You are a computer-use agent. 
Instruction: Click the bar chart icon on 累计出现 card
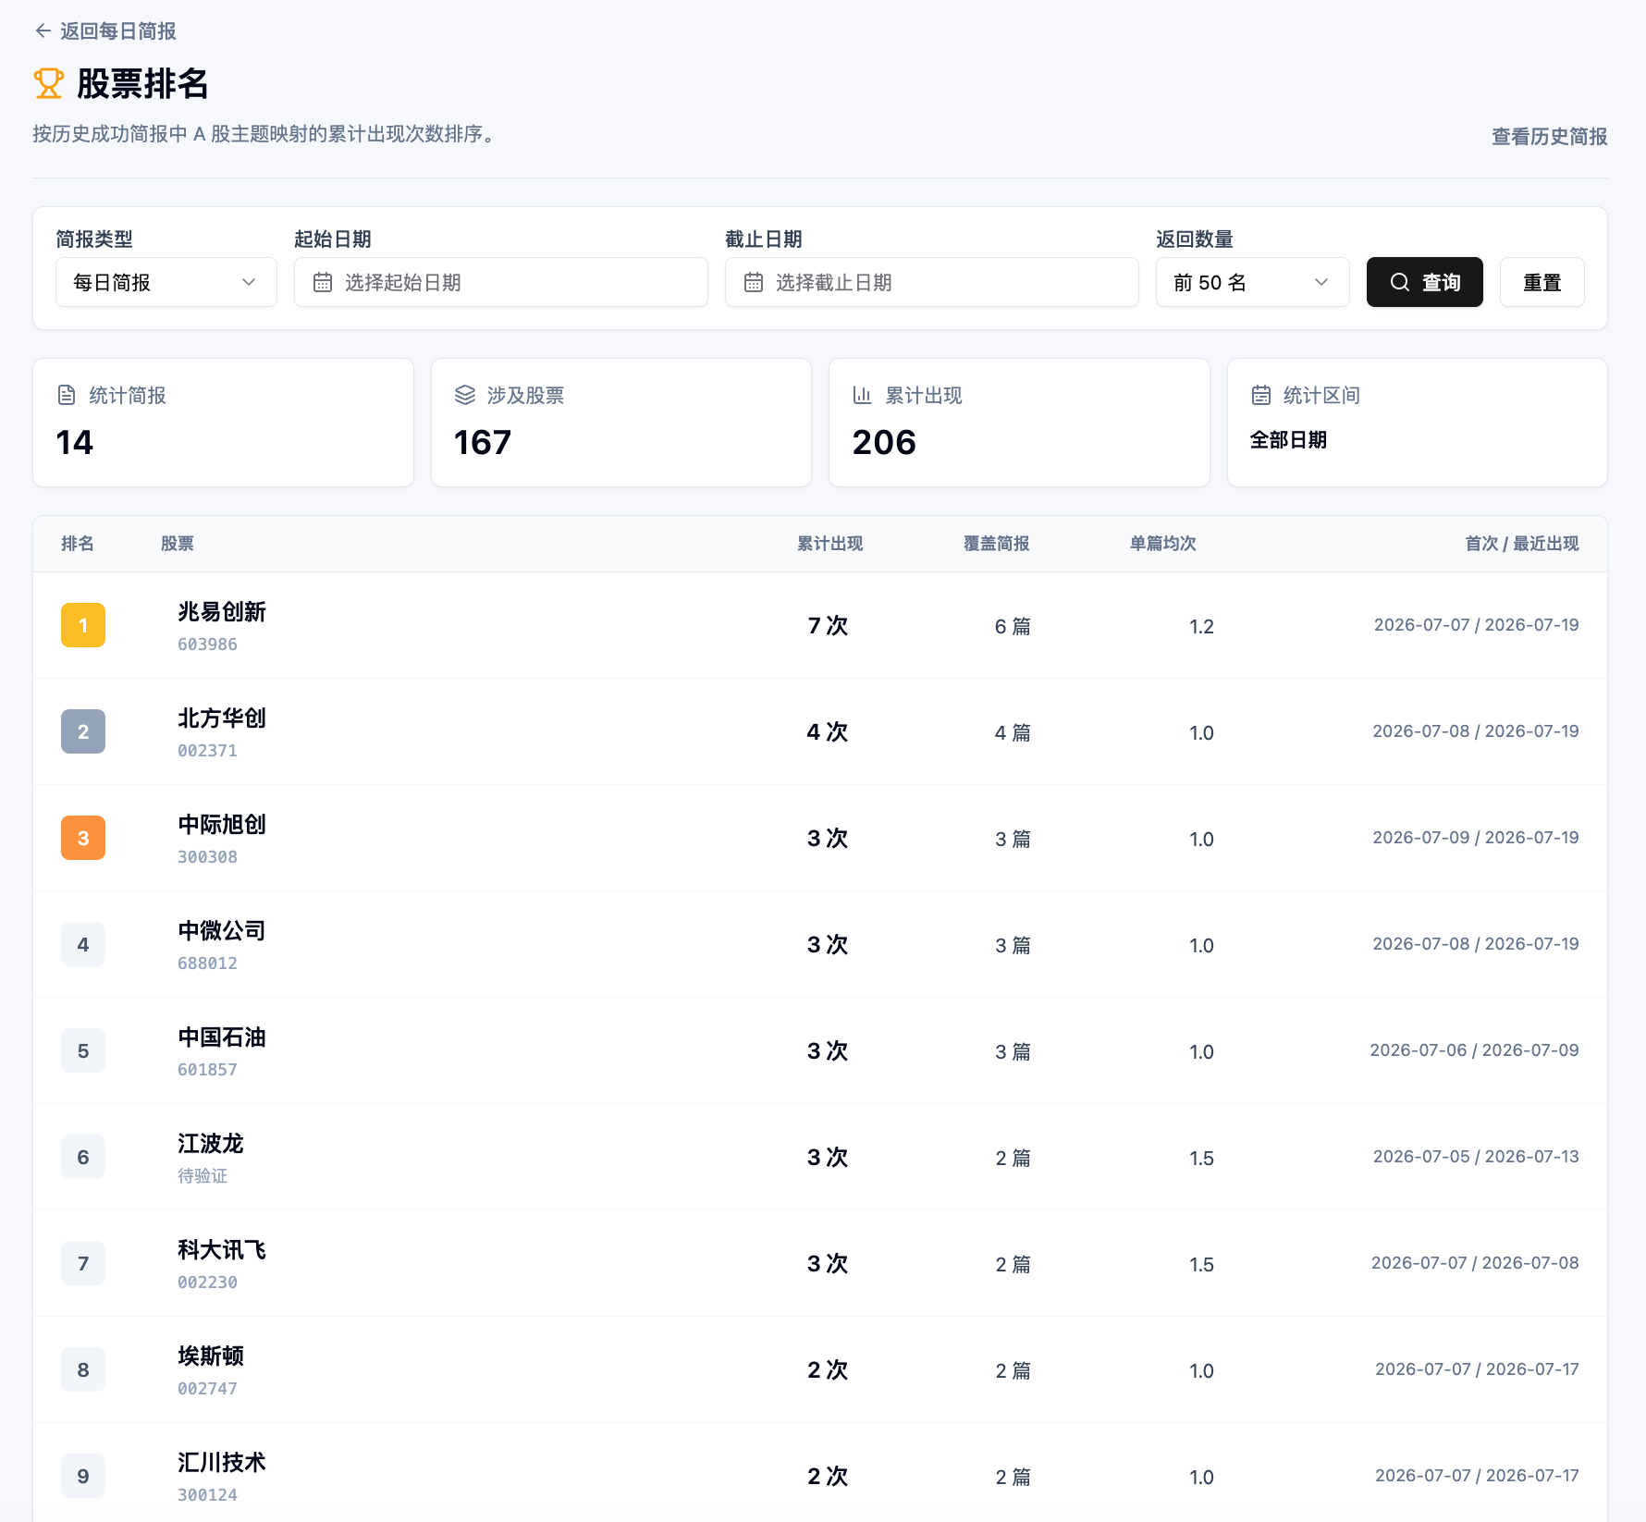(863, 395)
